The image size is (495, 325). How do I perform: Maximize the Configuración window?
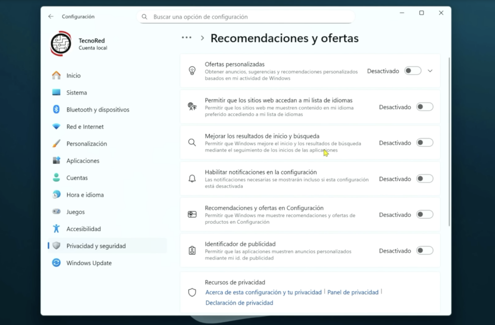[x=422, y=13]
